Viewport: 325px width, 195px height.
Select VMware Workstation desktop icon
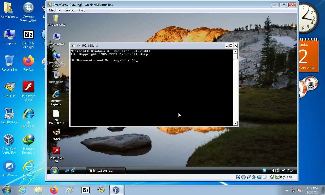(x=28, y=12)
